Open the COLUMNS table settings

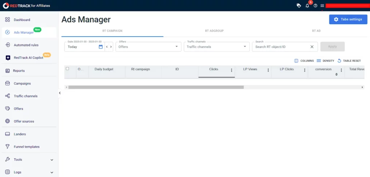pos(304,61)
